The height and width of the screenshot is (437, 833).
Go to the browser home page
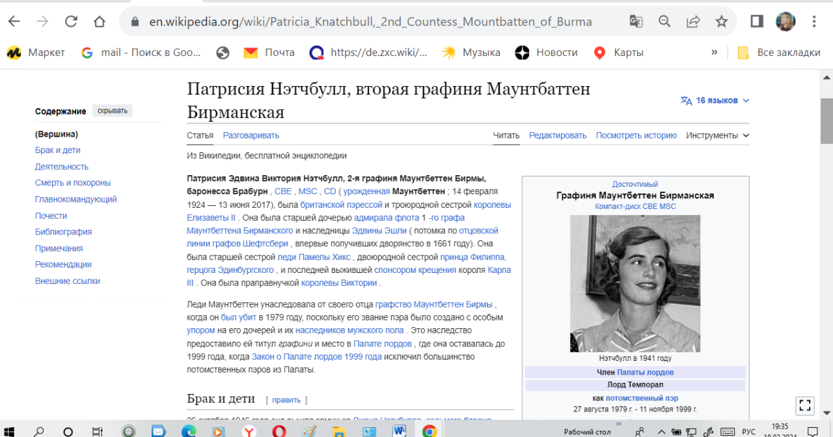pyautogui.click(x=99, y=21)
